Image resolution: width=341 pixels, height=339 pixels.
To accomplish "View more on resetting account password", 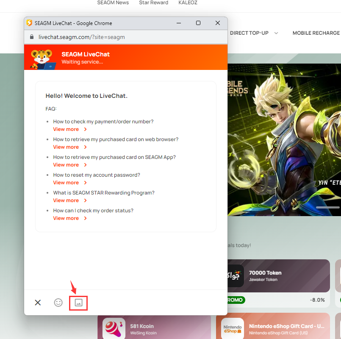I will coord(70,183).
